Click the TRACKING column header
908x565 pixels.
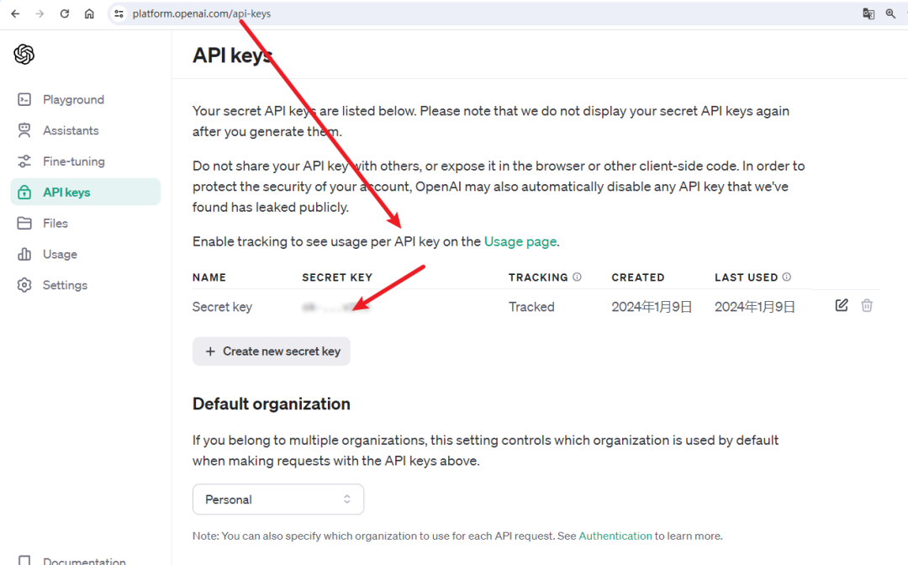click(x=538, y=277)
